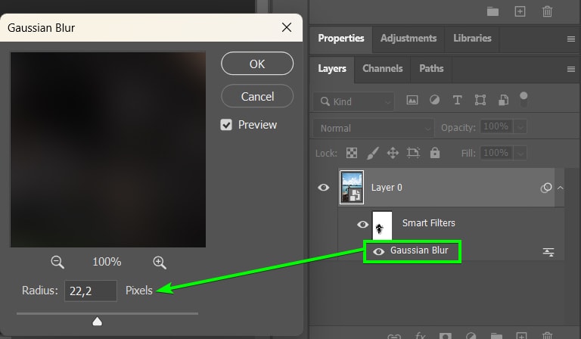Click the Layer 0 thumbnail

(352, 188)
